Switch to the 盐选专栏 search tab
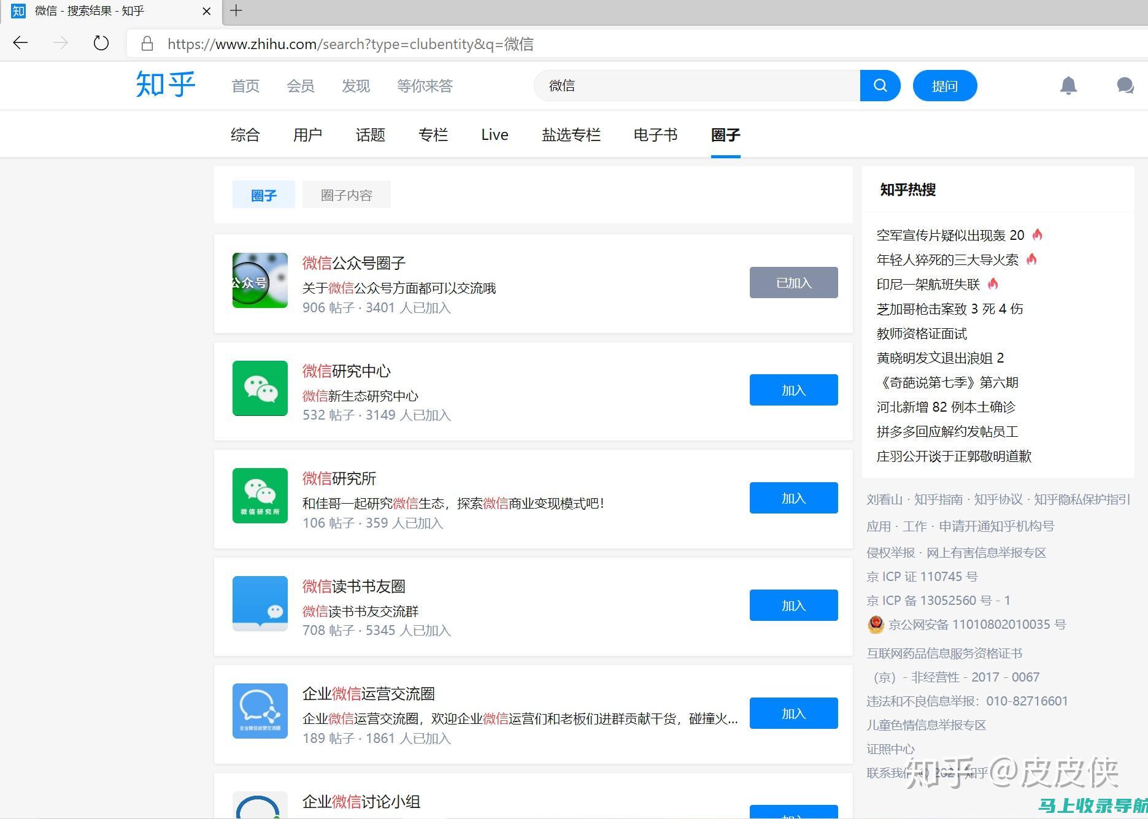The image size is (1148, 819). (571, 135)
